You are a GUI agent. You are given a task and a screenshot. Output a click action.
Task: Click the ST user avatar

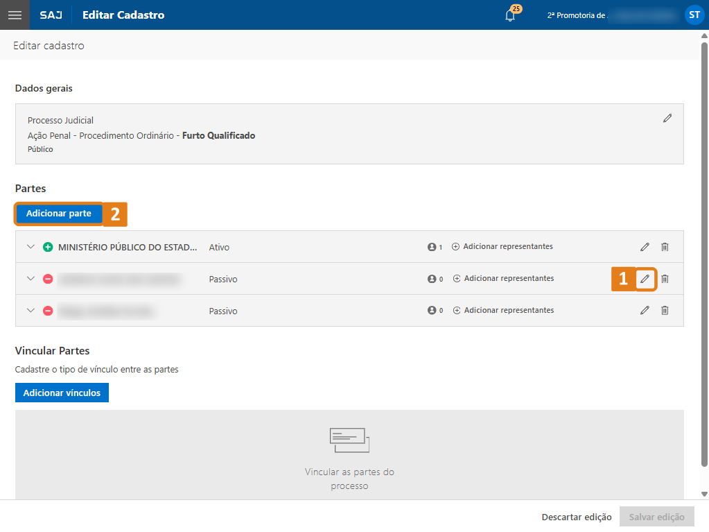[x=694, y=15]
